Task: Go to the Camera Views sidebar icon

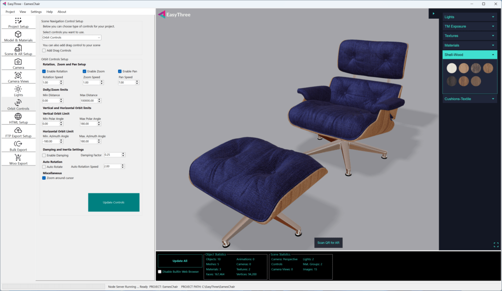Action: click(18, 76)
